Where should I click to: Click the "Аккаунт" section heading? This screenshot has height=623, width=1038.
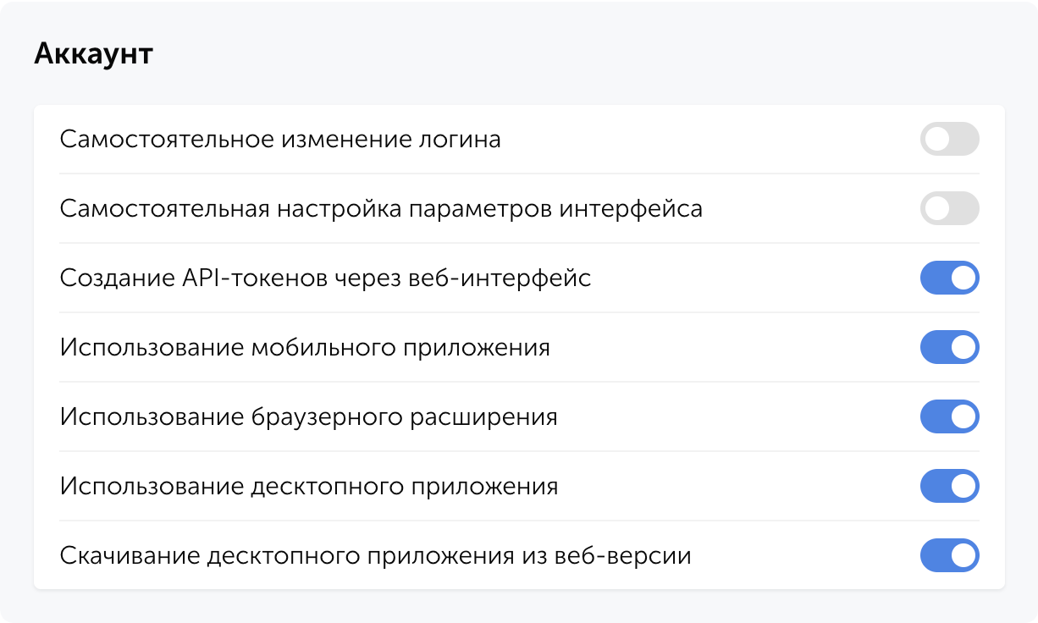tap(93, 53)
